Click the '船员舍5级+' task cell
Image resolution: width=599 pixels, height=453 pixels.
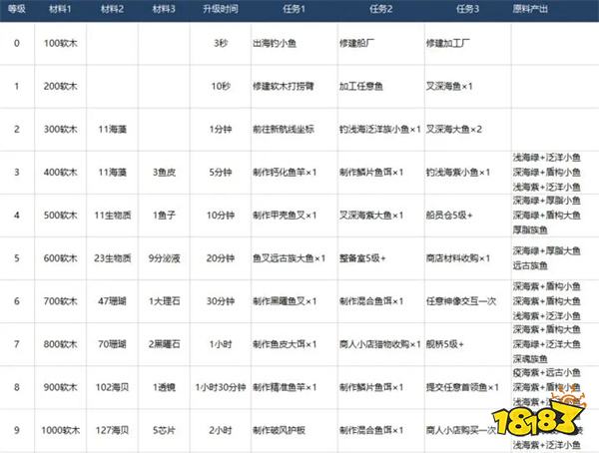click(449, 216)
